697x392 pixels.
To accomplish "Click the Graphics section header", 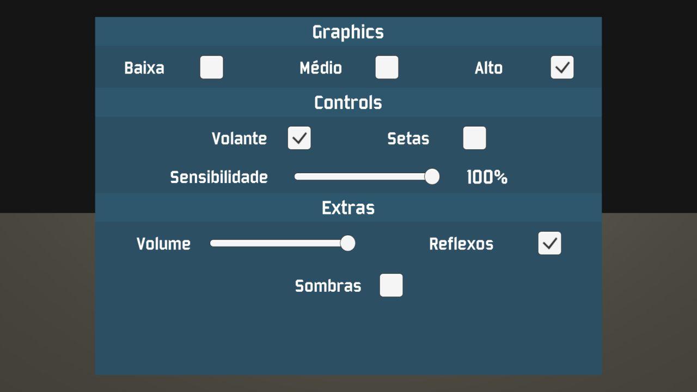I will (348, 32).
